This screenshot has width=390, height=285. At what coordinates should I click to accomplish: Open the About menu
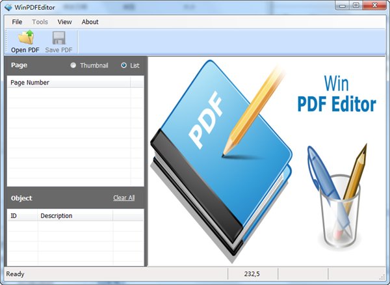[x=90, y=22]
